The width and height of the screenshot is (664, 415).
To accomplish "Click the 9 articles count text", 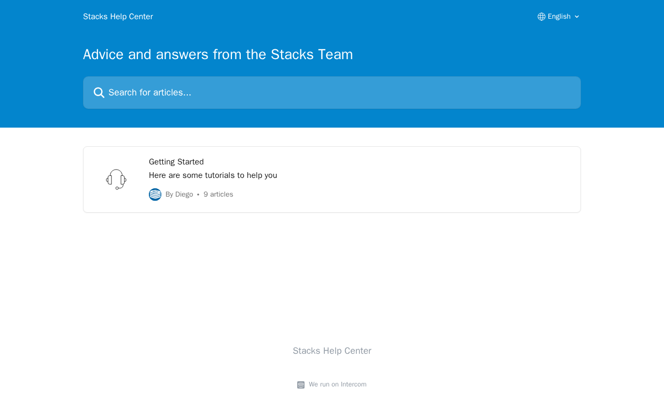I will click(218, 195).
